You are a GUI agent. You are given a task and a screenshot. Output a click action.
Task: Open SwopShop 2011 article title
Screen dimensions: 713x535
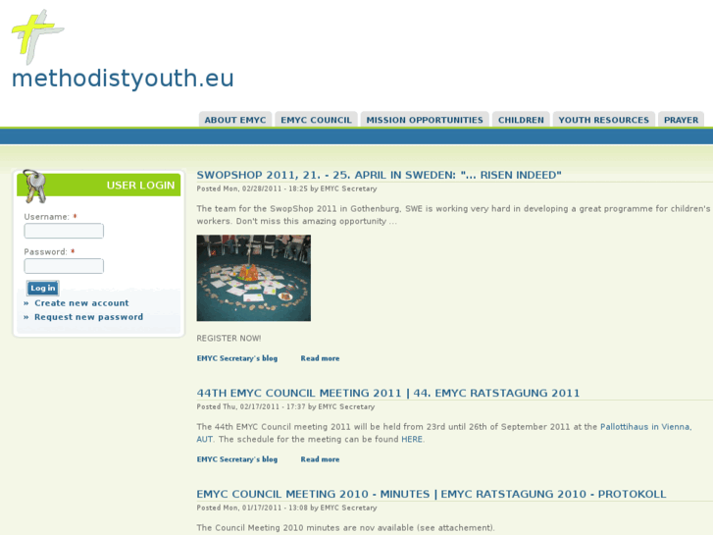click(379, 175)
